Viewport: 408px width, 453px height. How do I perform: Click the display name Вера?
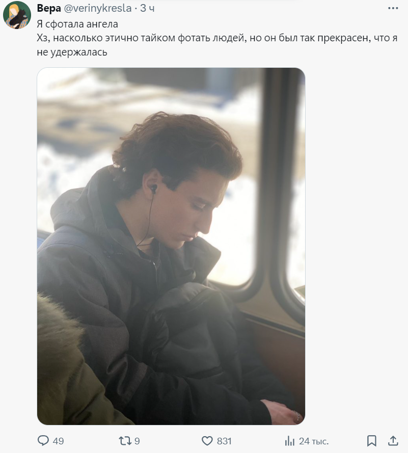tap(49, 8)
